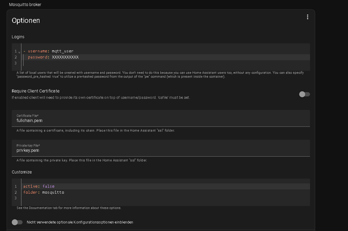Select line number 1 in Customize gutter
Image resolution: width=348 pixels, height=231 pixels.
(x=16, y=186)
